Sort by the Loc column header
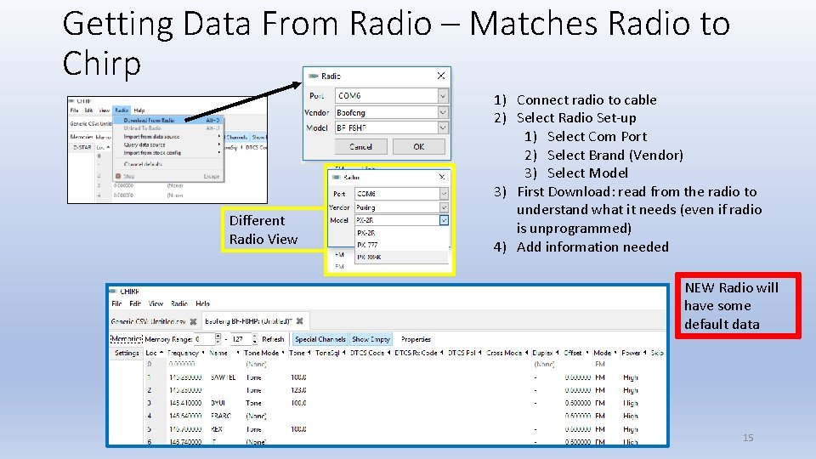Screen dimensions: 816x459 click(x=155, y=353)
